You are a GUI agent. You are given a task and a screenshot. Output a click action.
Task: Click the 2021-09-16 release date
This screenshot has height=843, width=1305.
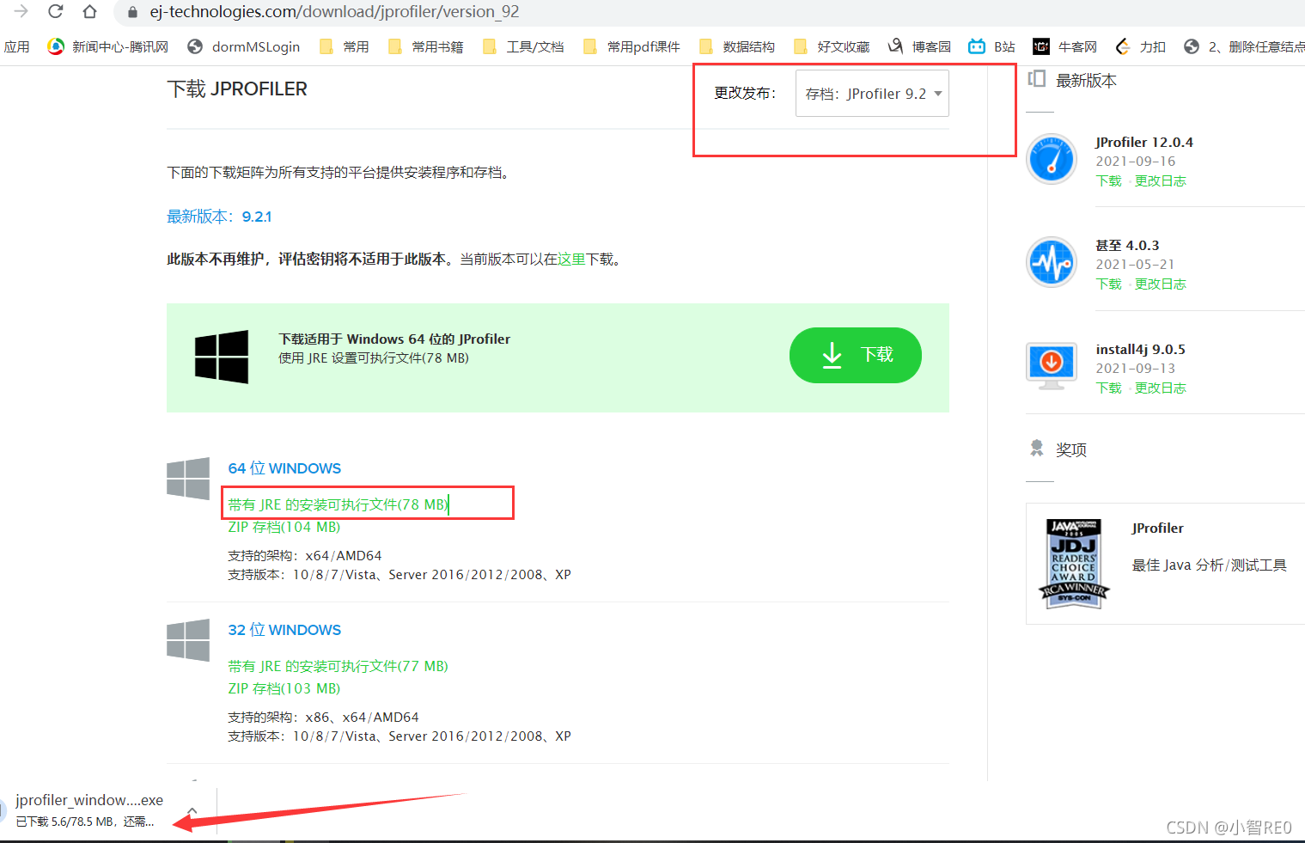tap(1135, 162)
